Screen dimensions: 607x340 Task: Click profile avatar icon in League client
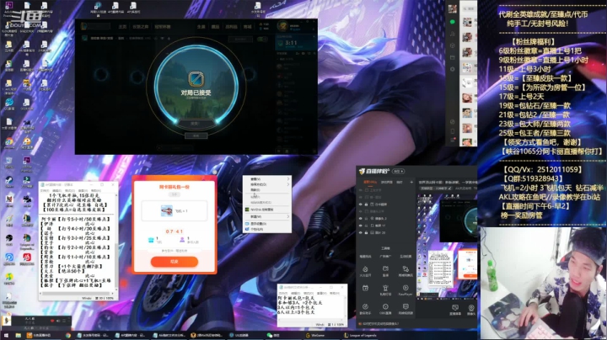pos(283,27)
